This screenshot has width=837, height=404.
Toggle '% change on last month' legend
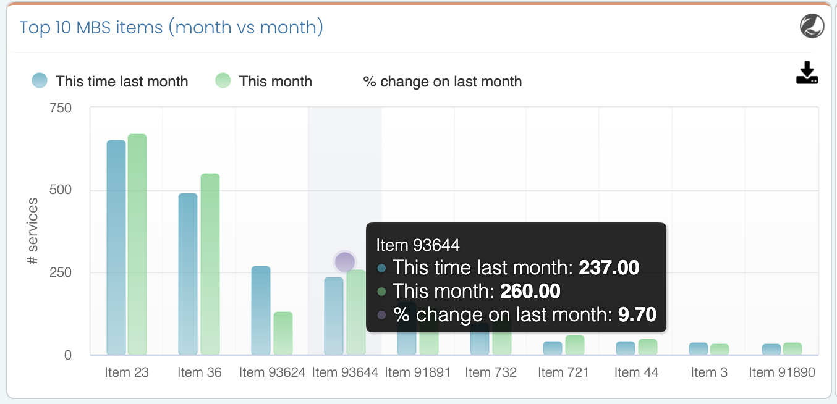[443, 82]
